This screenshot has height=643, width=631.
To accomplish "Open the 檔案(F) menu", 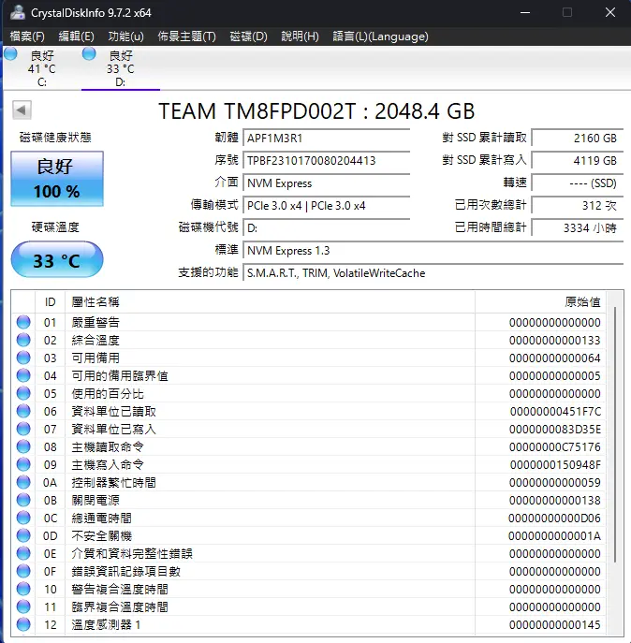I will pyautogui.click(x=27, y=37).
